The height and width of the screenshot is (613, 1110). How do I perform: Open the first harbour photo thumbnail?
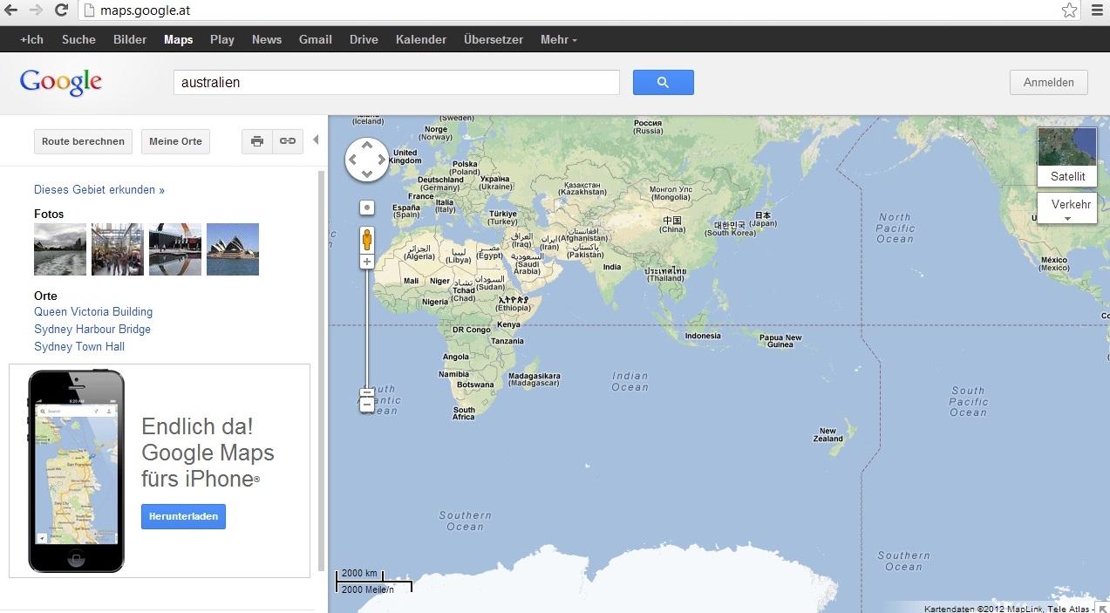(x=60, y=249)
